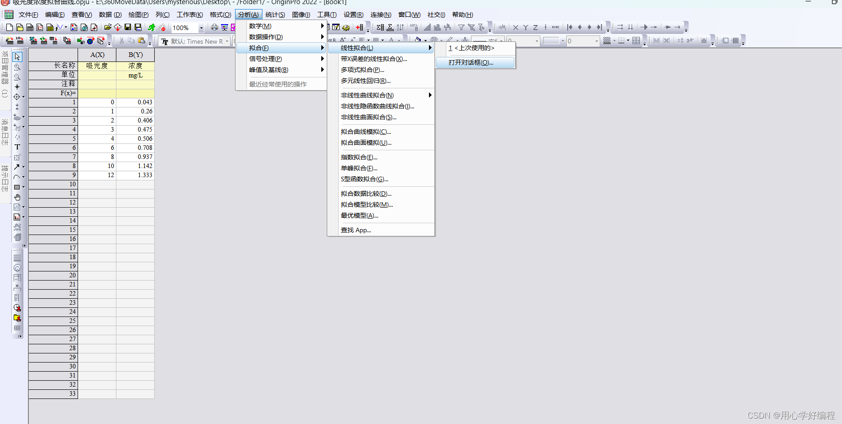Pick the arrow drawing tool

pyautogui.click(x=17, y=167)
